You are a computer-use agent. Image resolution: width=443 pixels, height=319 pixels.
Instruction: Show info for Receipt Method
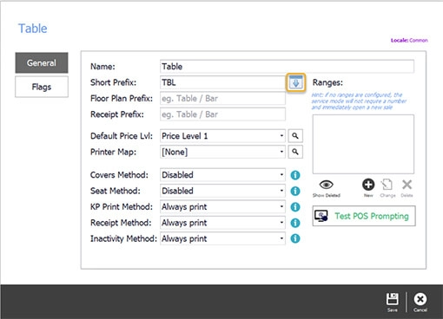pyautogui.click(x=295, y=223)
